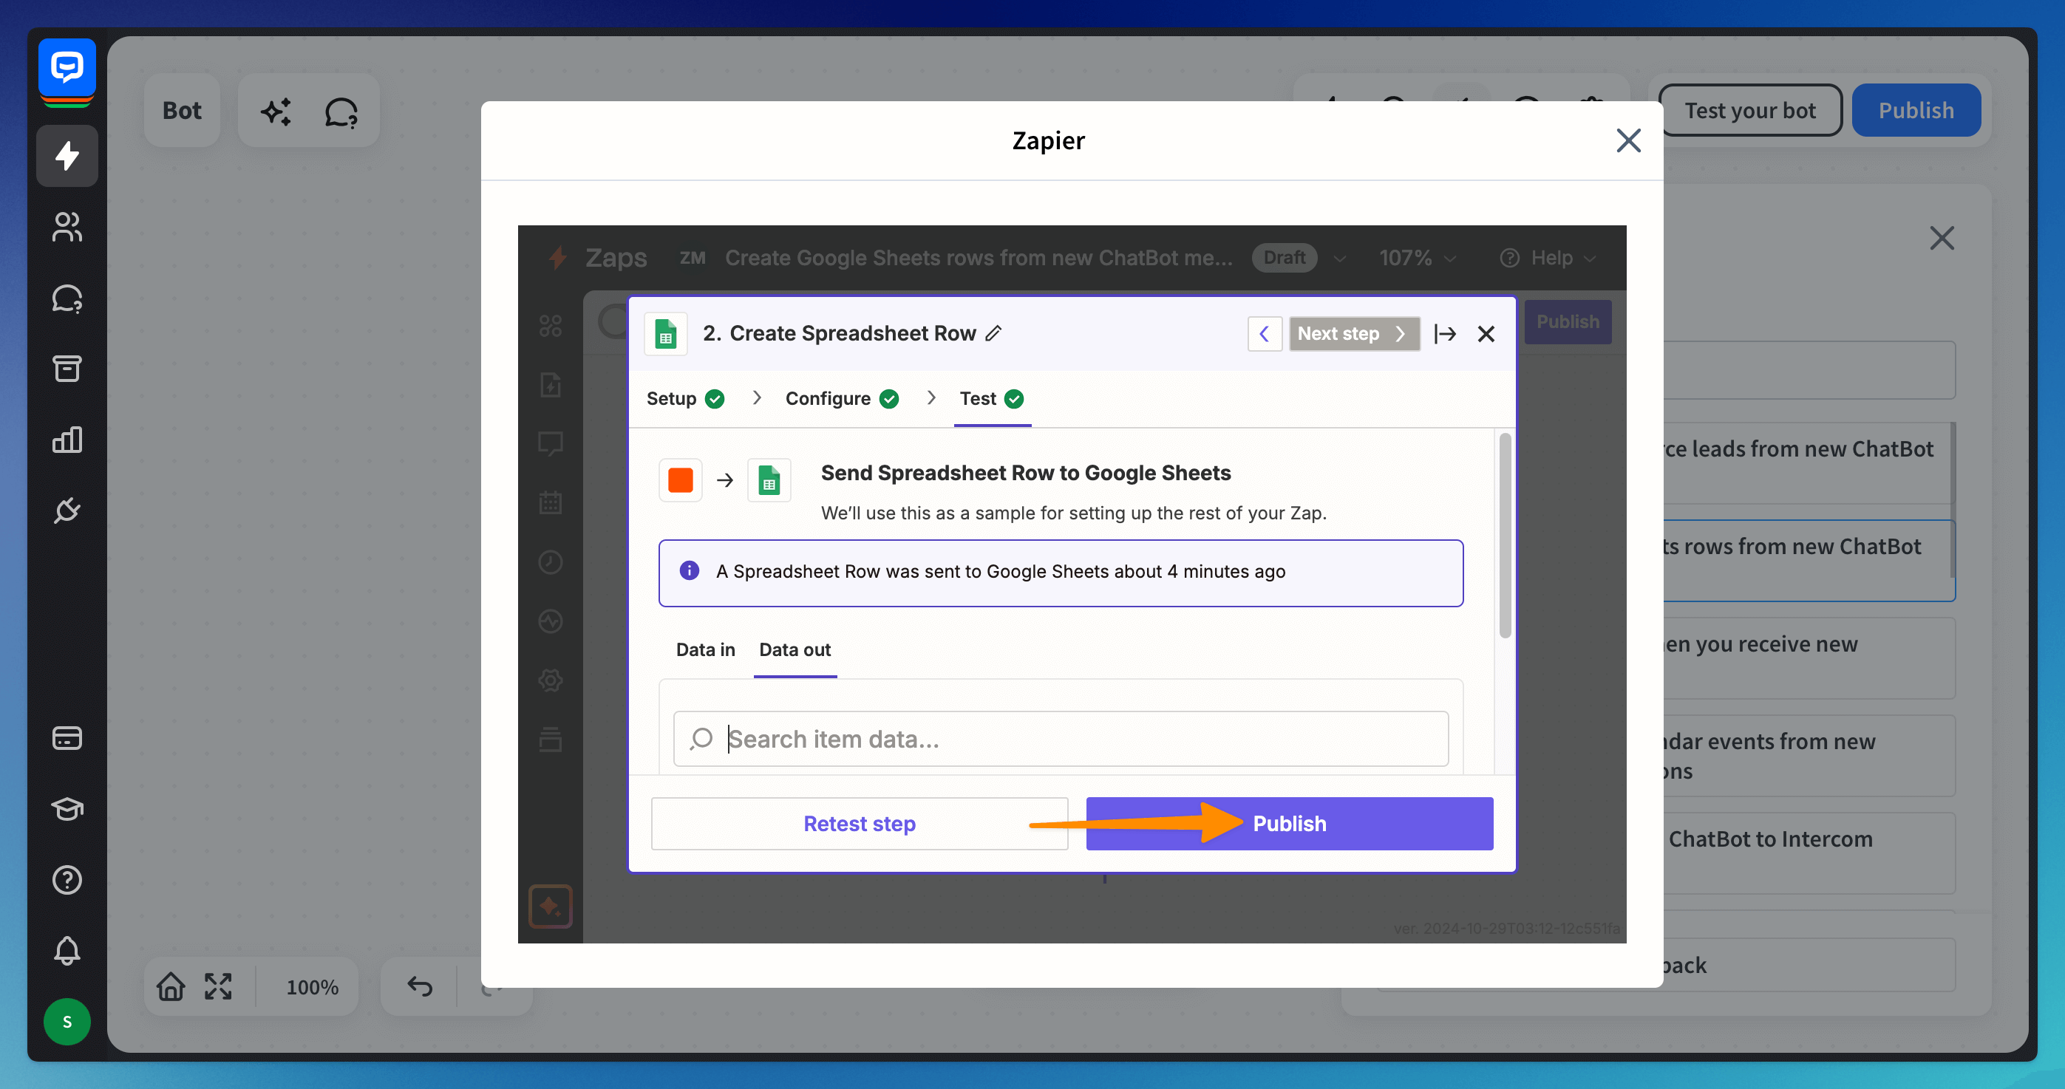
Task: Click the Retest step button
Action: point(859,823)
